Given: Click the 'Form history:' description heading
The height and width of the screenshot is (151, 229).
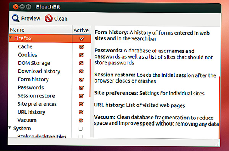Looking at the screenshot, I should 111,32.
